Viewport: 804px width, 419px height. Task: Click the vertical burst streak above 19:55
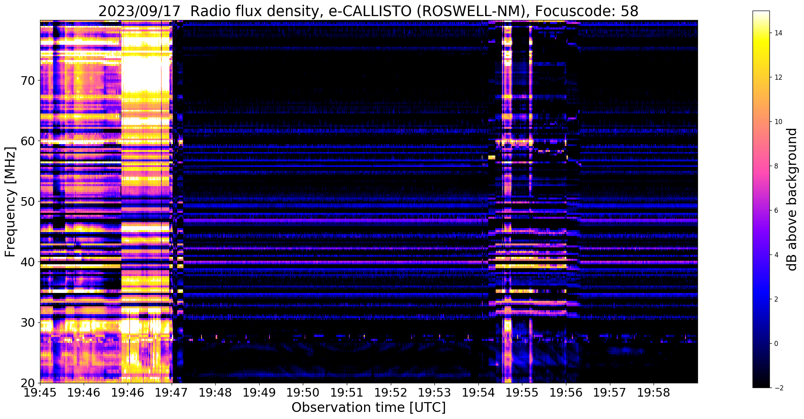click(x=531, y=202)
